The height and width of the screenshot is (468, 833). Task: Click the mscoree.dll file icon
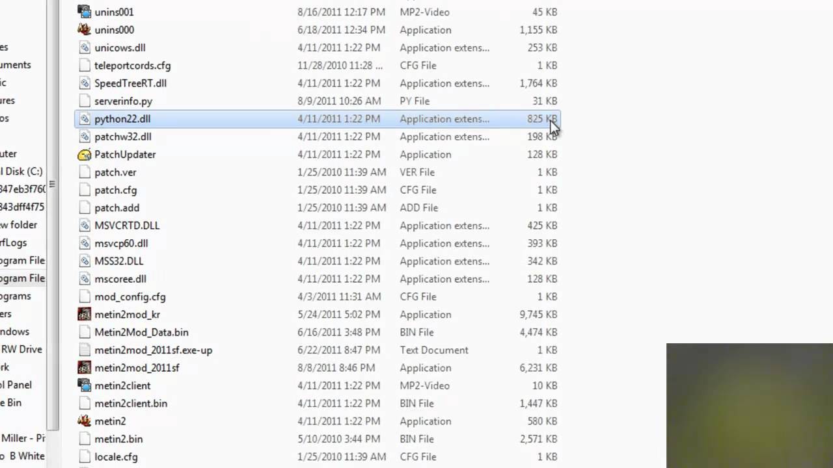click(x=84, y=278)
